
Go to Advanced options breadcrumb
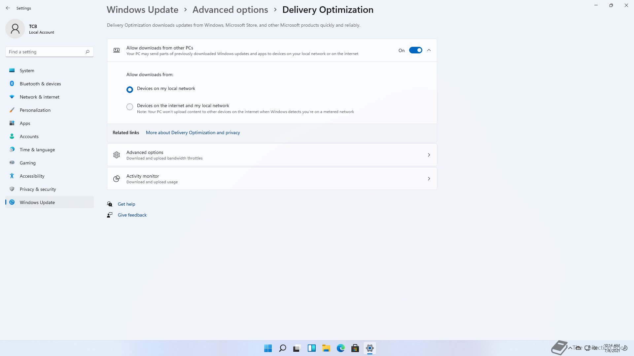[230, 10]
